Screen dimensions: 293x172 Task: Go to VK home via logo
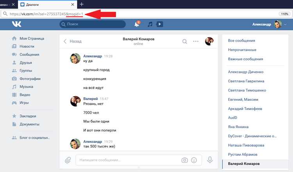[x=17, y=24]
